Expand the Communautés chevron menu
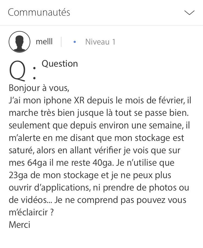The height and width of the screenshot is (248, 203). (x=189, y=12)
